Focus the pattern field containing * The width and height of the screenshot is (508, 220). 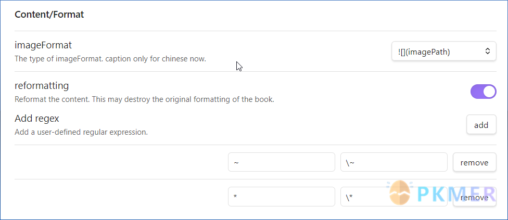pyautogui.click(x=282, y=197)
